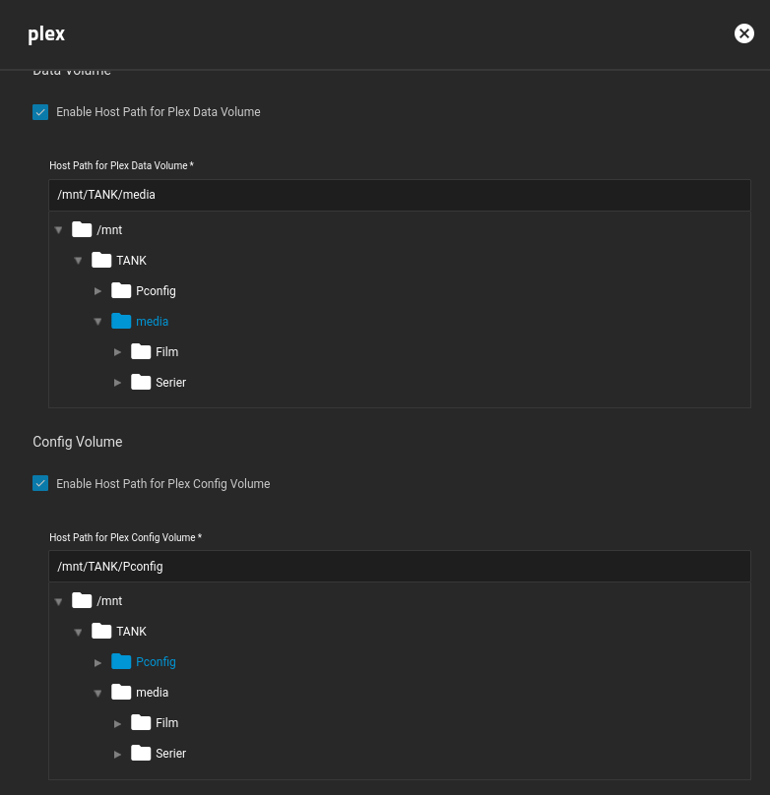Select media folder label in Config Volume tree
Image resolution: width=770 pixels, height=795 pixels.
[152, 692]
